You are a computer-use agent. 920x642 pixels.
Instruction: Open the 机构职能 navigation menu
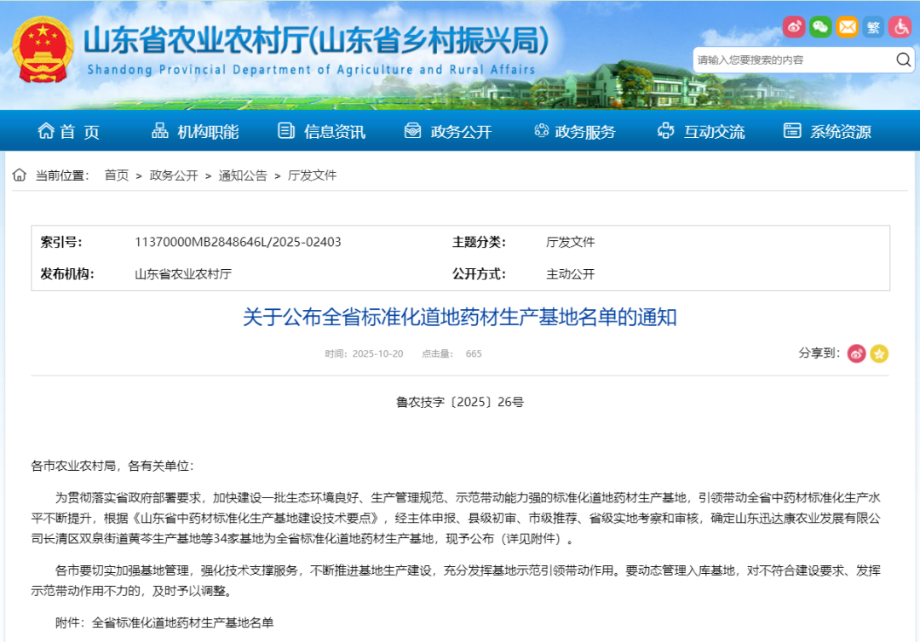pos(195,132)
